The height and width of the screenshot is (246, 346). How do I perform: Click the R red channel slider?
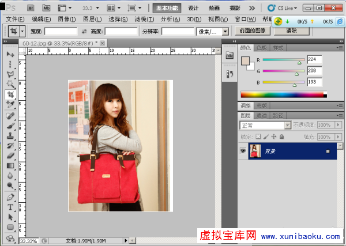pyautogui.click(x=281, y=60)
